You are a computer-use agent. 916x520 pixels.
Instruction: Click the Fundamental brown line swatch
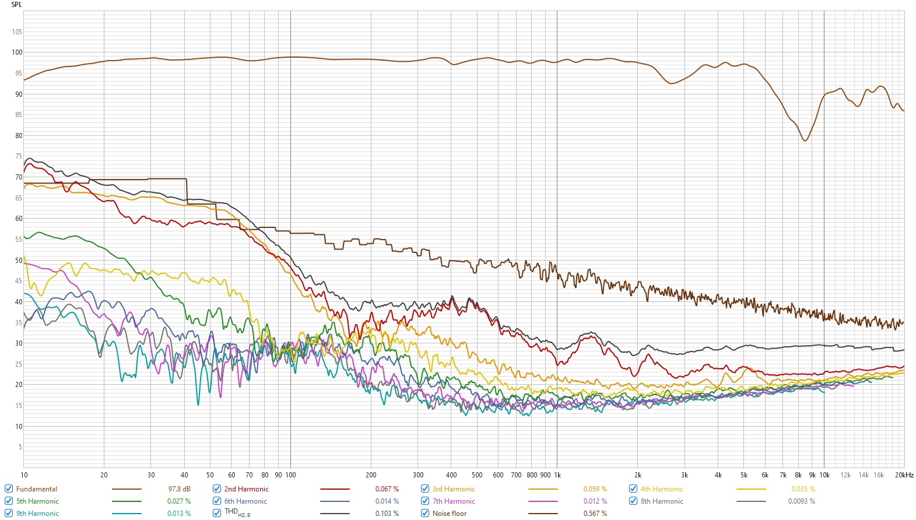tap(127, 489)
